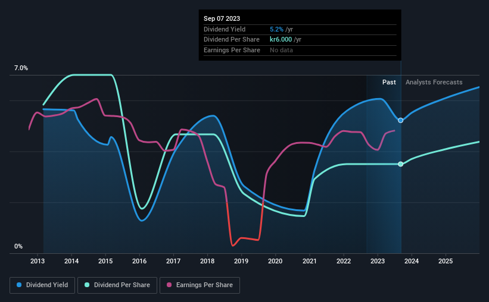This screenshot has height=302, width=489.
Task: Click the Sep 07 2023 tooltip date
Action: click(222, 18)
